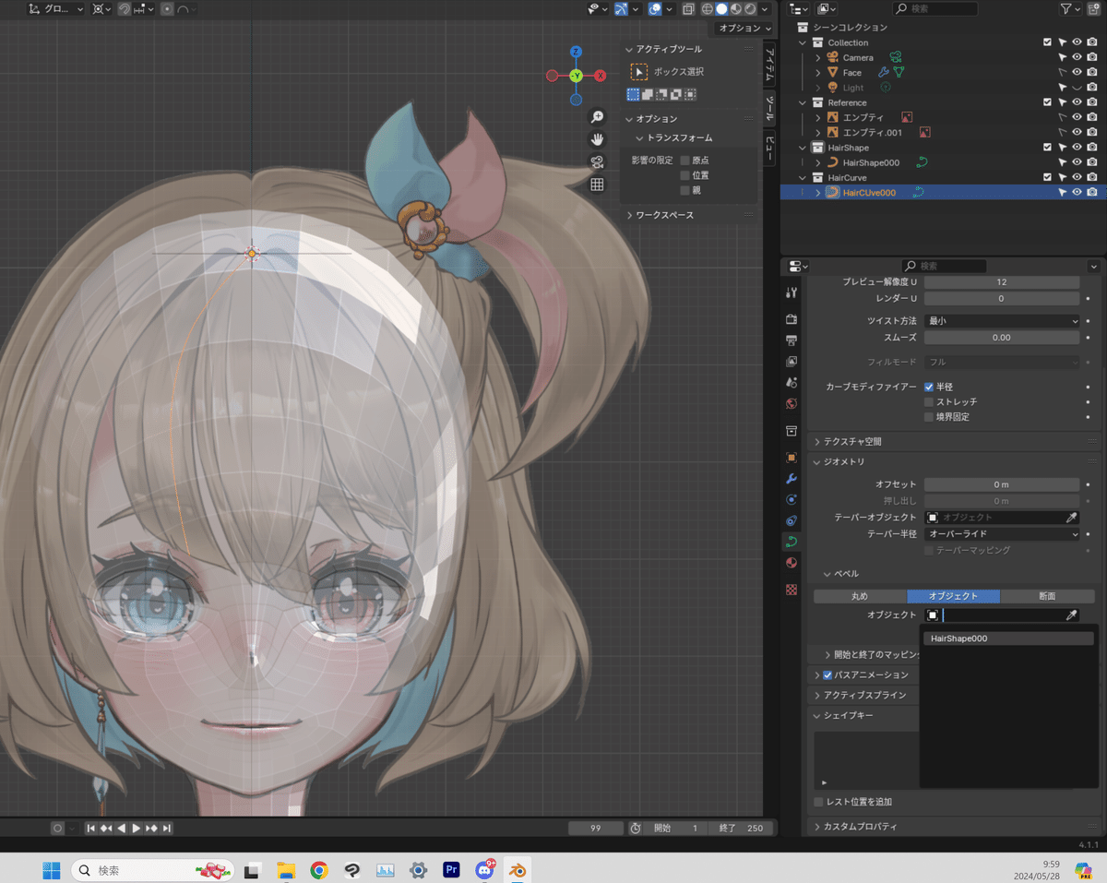
Task: Expand the ワークスペース panel
Action: coord(660,215)
